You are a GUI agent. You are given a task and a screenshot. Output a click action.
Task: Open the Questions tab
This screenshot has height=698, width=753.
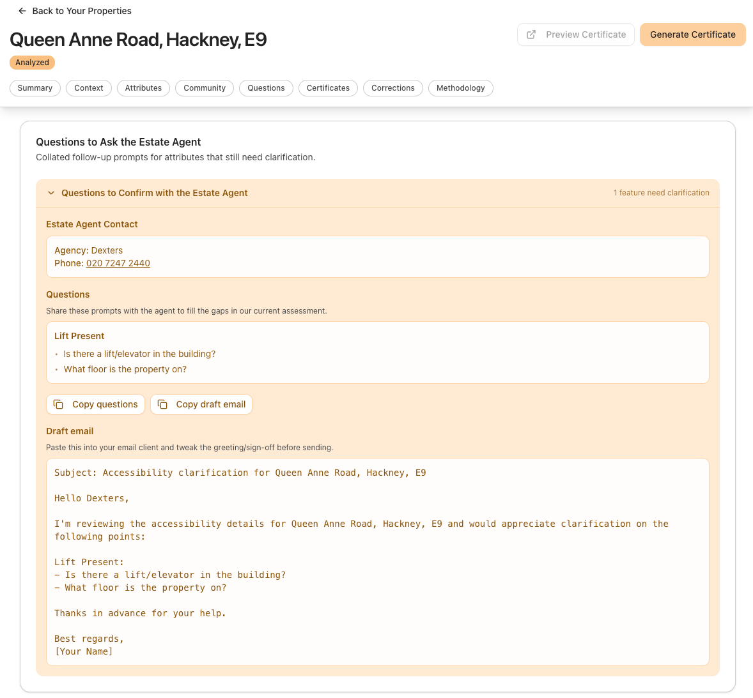[266, 88]
